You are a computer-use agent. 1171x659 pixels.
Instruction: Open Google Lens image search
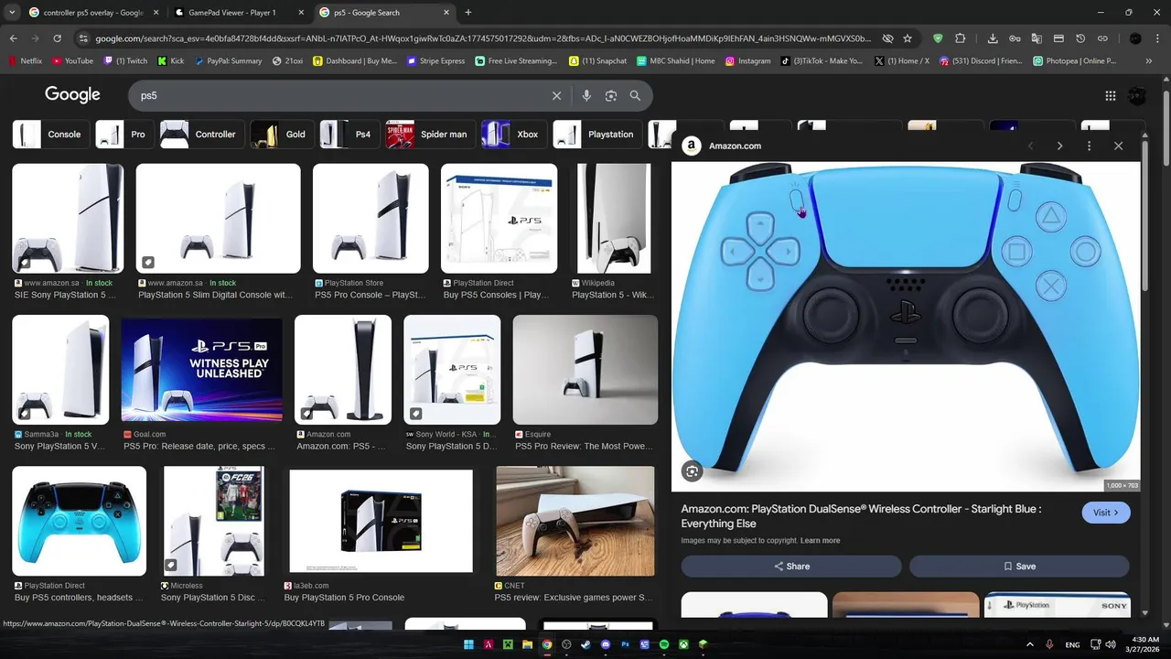pyautogui.click(x=611, y=95)
